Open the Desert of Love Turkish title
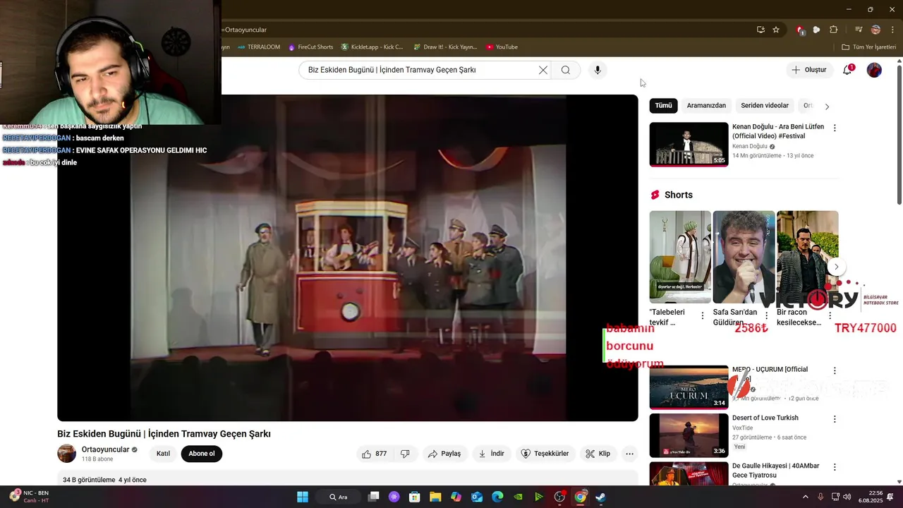Image resolution: width=903 pixels, height=508 pixels. point(765,418)
